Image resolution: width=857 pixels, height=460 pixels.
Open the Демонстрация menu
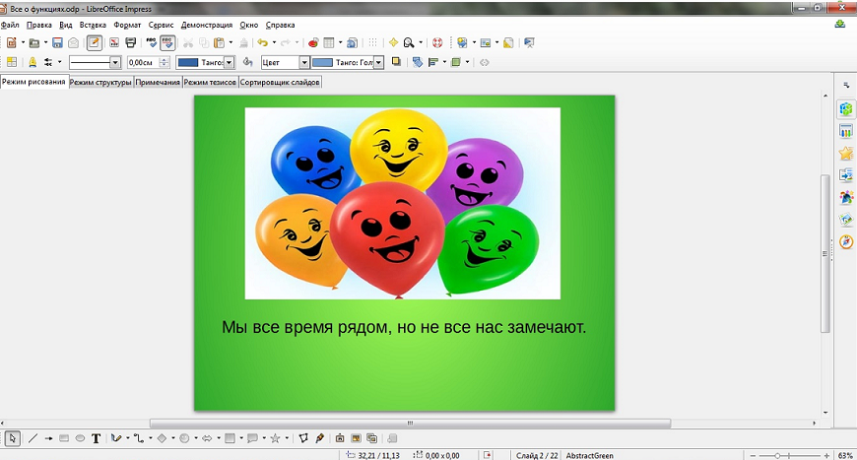click(207, 25)
